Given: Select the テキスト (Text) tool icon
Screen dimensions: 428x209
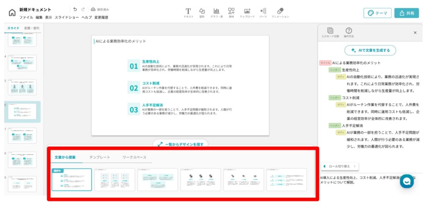Looking at the screenshot, I should pos(188,11).
